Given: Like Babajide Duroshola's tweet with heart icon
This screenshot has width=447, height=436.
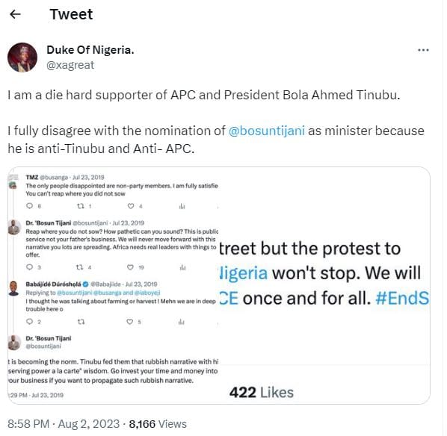Looking at the screenshot, I should tap(130, 322).
